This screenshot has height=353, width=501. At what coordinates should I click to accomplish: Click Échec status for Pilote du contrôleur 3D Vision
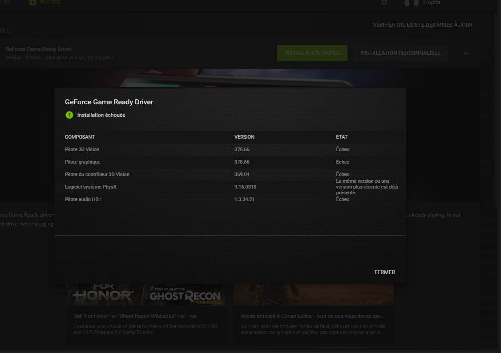click(343, 174)
